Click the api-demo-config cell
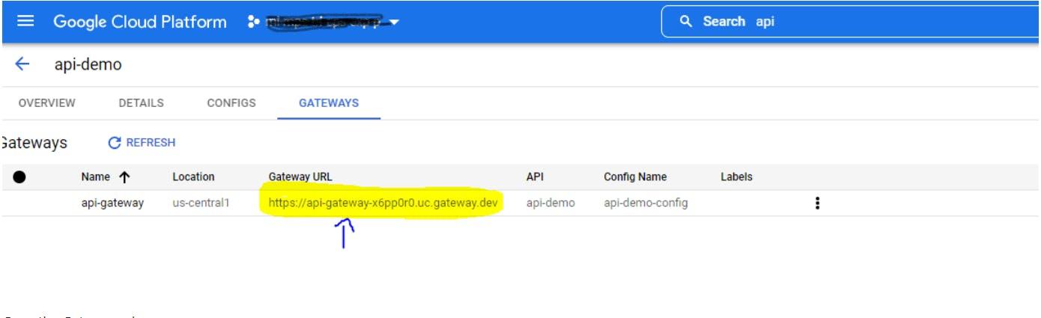Viewport: 1041px width, 318px height. point(646,203)
